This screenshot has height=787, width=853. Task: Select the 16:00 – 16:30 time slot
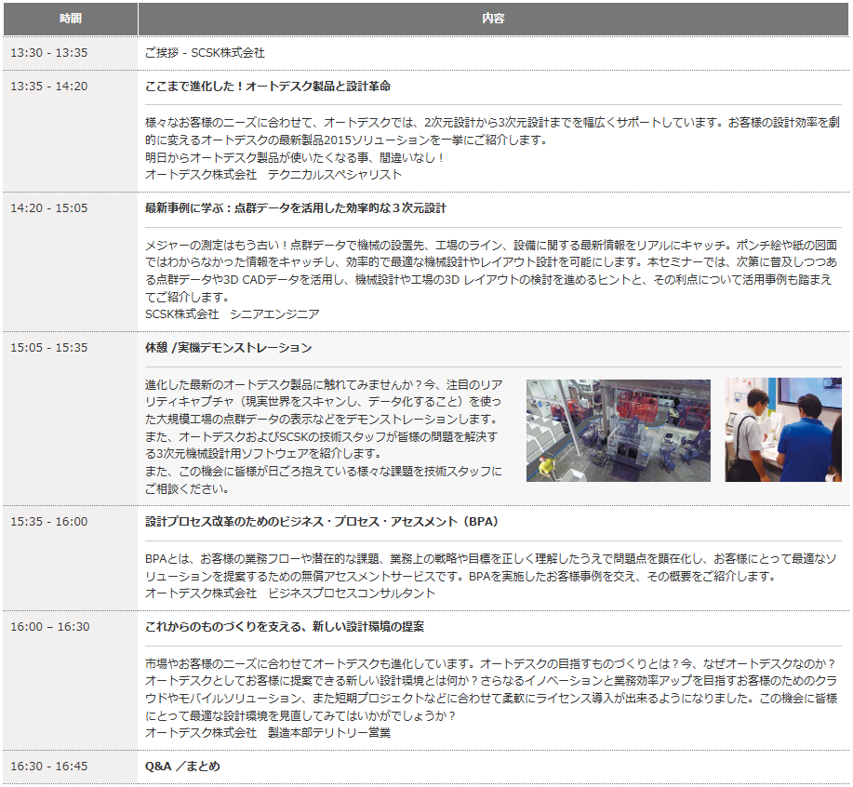click(x=50, y=626)
